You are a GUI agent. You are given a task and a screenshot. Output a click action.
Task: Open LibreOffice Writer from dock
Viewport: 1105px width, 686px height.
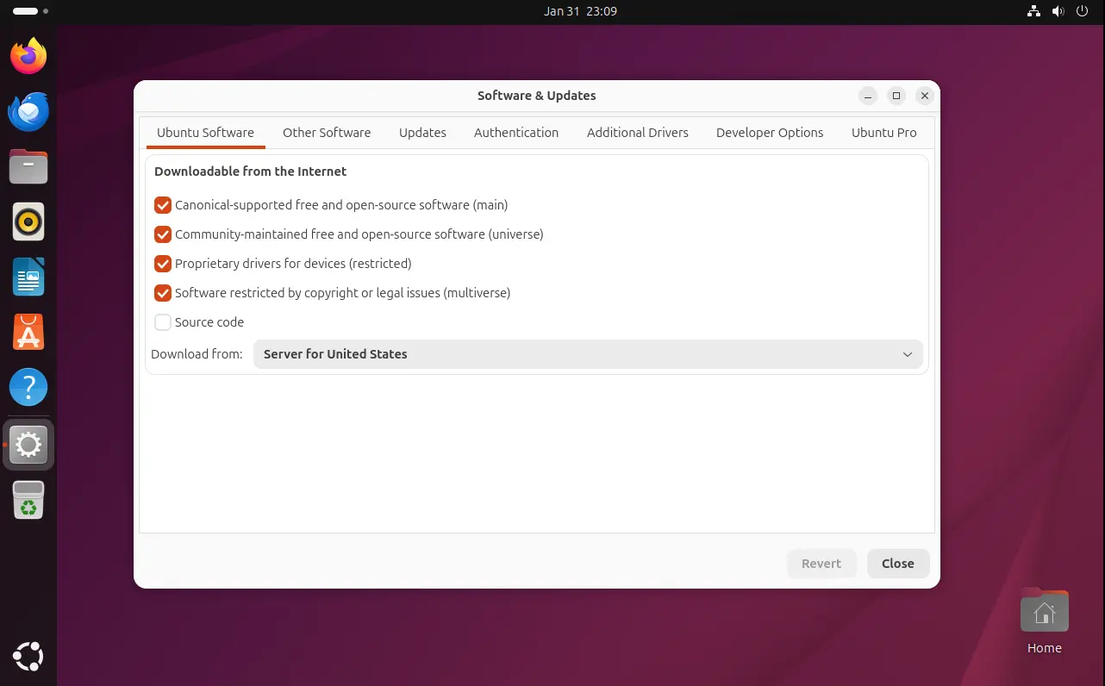pyautogui.click(x=28, y=278)
